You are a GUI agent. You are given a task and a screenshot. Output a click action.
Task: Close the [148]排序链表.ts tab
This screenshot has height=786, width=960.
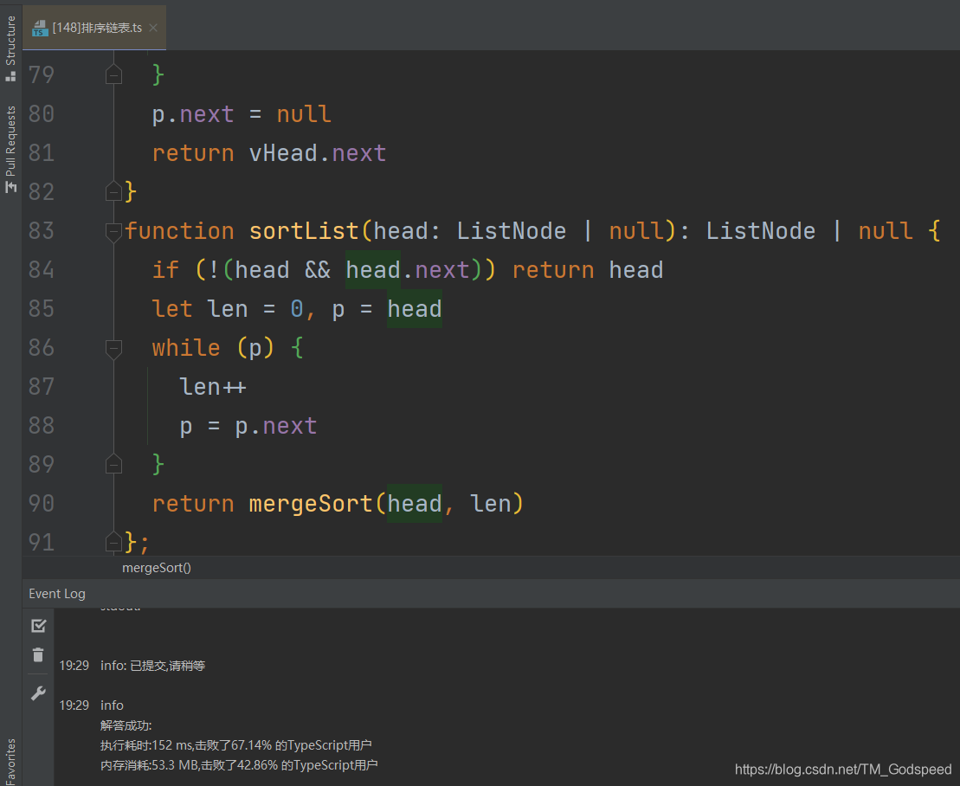153,28
